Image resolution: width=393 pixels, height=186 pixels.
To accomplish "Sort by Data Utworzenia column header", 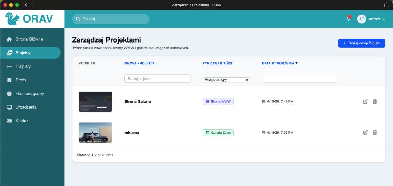I will [278, 63].
